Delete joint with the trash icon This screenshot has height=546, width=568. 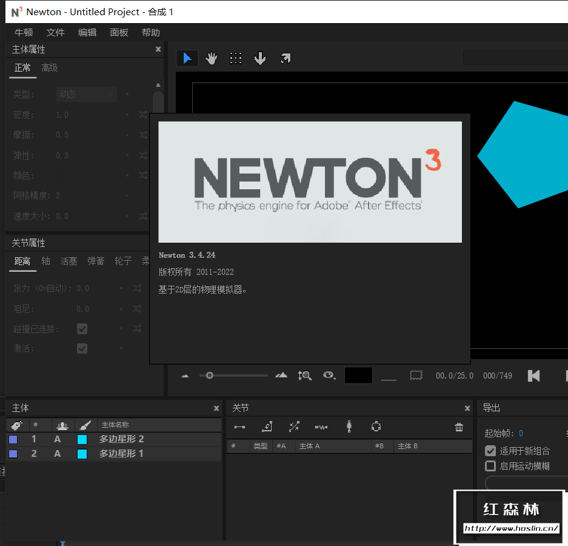pos(459,427)
